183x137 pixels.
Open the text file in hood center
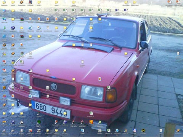(82, 62)
